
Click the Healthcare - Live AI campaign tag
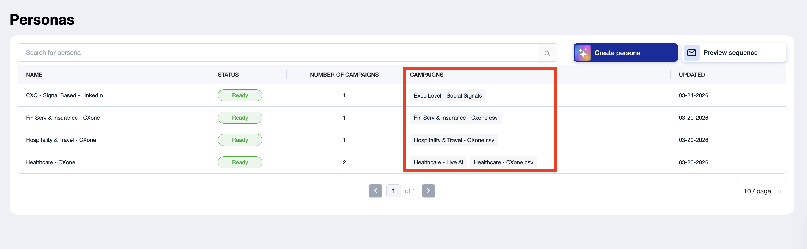(438, 162)
